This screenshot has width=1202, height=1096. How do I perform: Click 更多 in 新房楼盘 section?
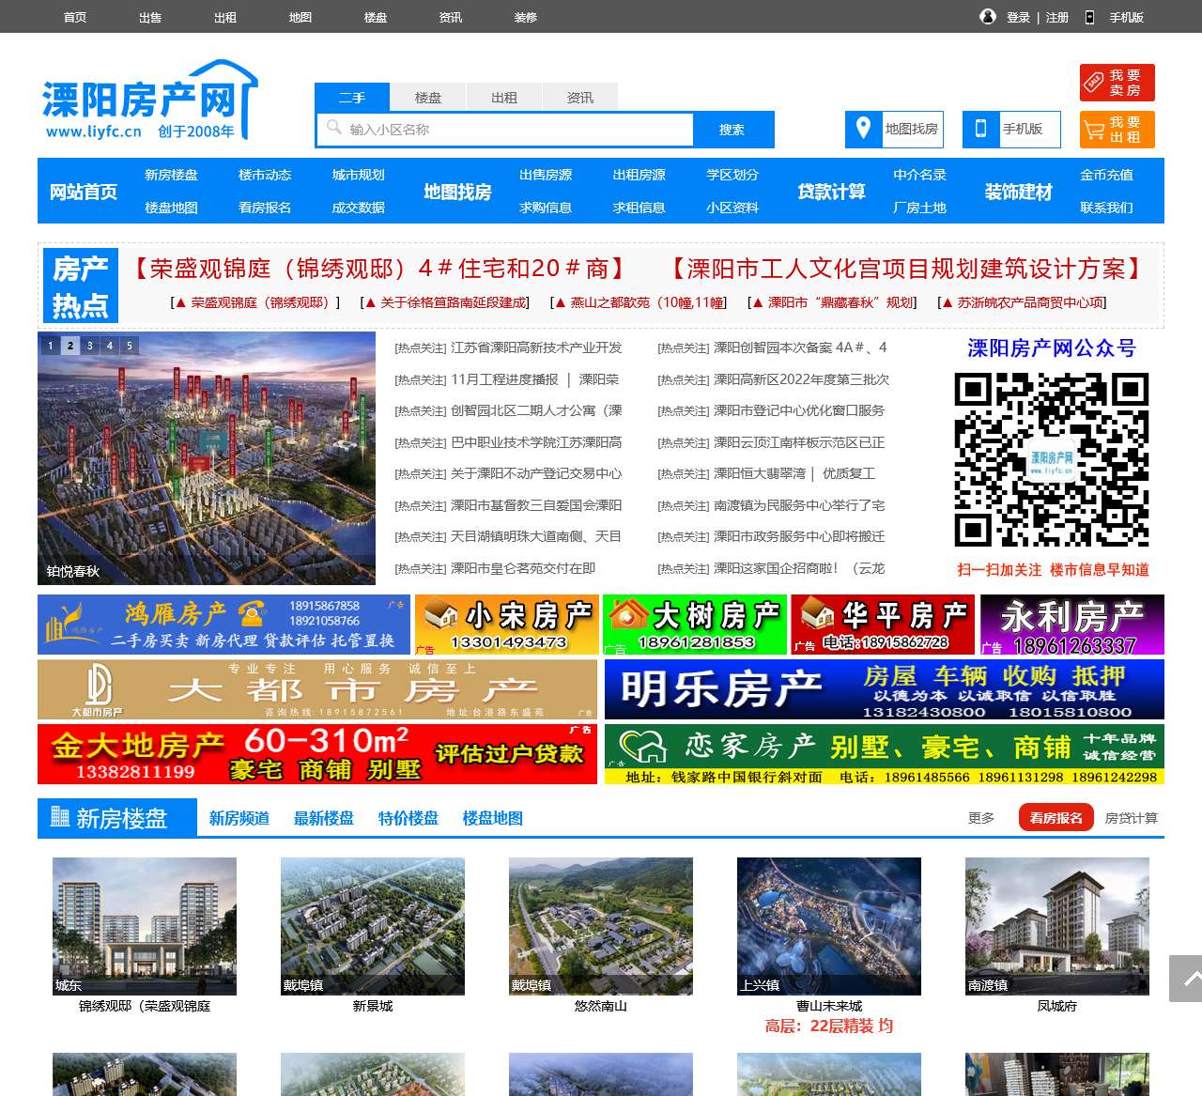coord(981,818)
